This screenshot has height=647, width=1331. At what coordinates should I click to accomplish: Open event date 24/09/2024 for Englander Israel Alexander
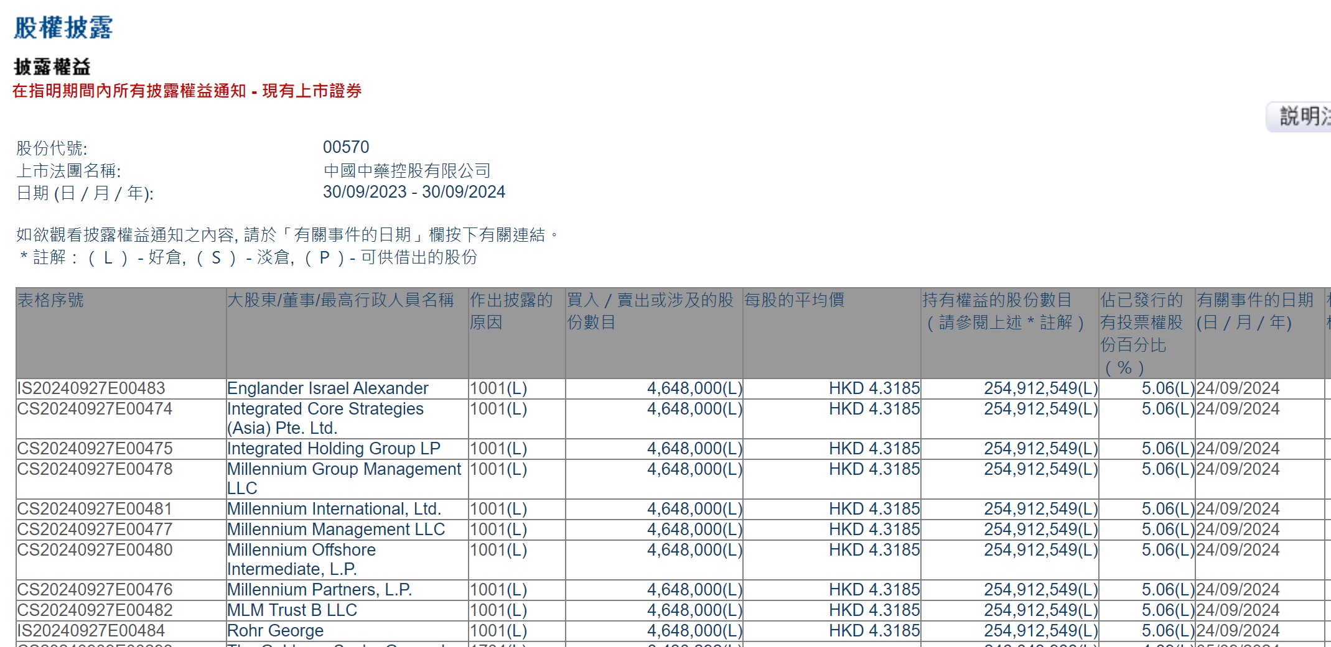click(1238, 388)
